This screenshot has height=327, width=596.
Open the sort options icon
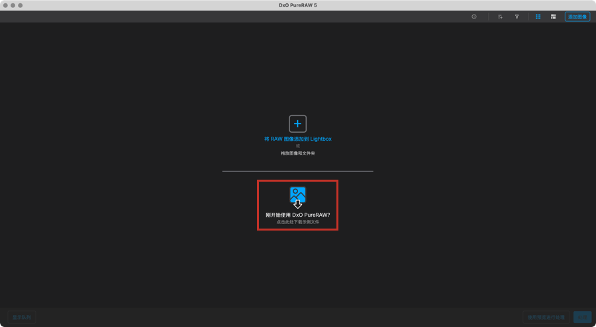point(500,17)
